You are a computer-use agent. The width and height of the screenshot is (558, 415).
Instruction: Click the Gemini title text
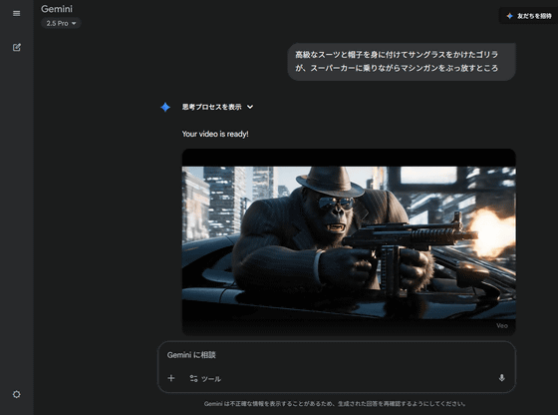tap(57, 9)
